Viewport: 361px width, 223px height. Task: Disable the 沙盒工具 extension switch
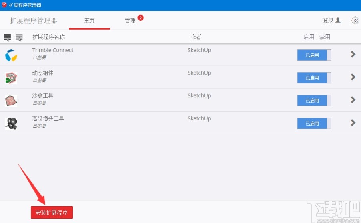[x=314, y=100]
